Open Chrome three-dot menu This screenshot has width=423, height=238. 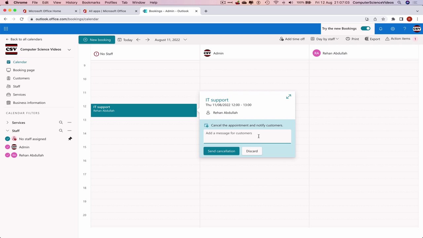point(418,19)
